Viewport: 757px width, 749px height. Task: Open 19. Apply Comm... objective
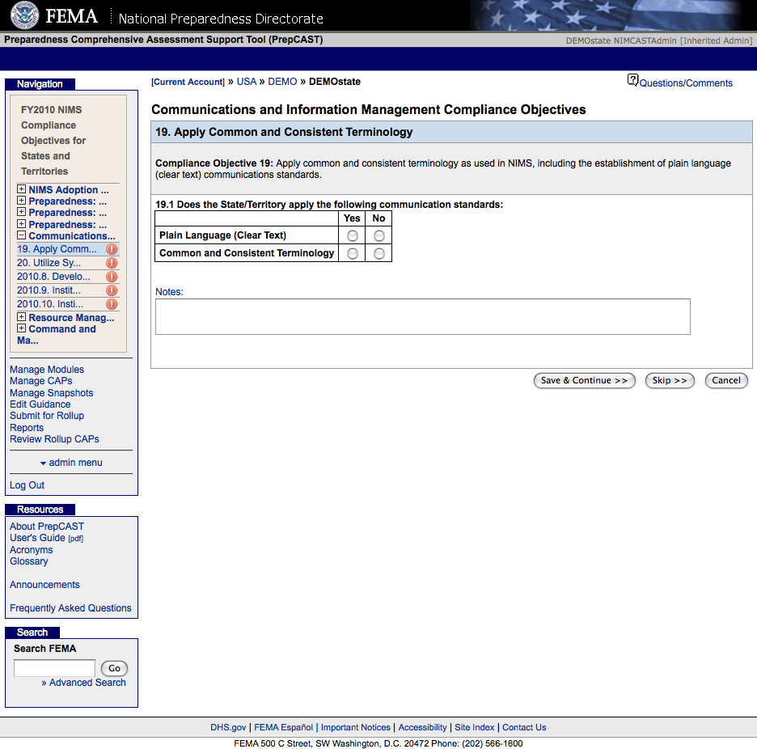tap(57, 249)
